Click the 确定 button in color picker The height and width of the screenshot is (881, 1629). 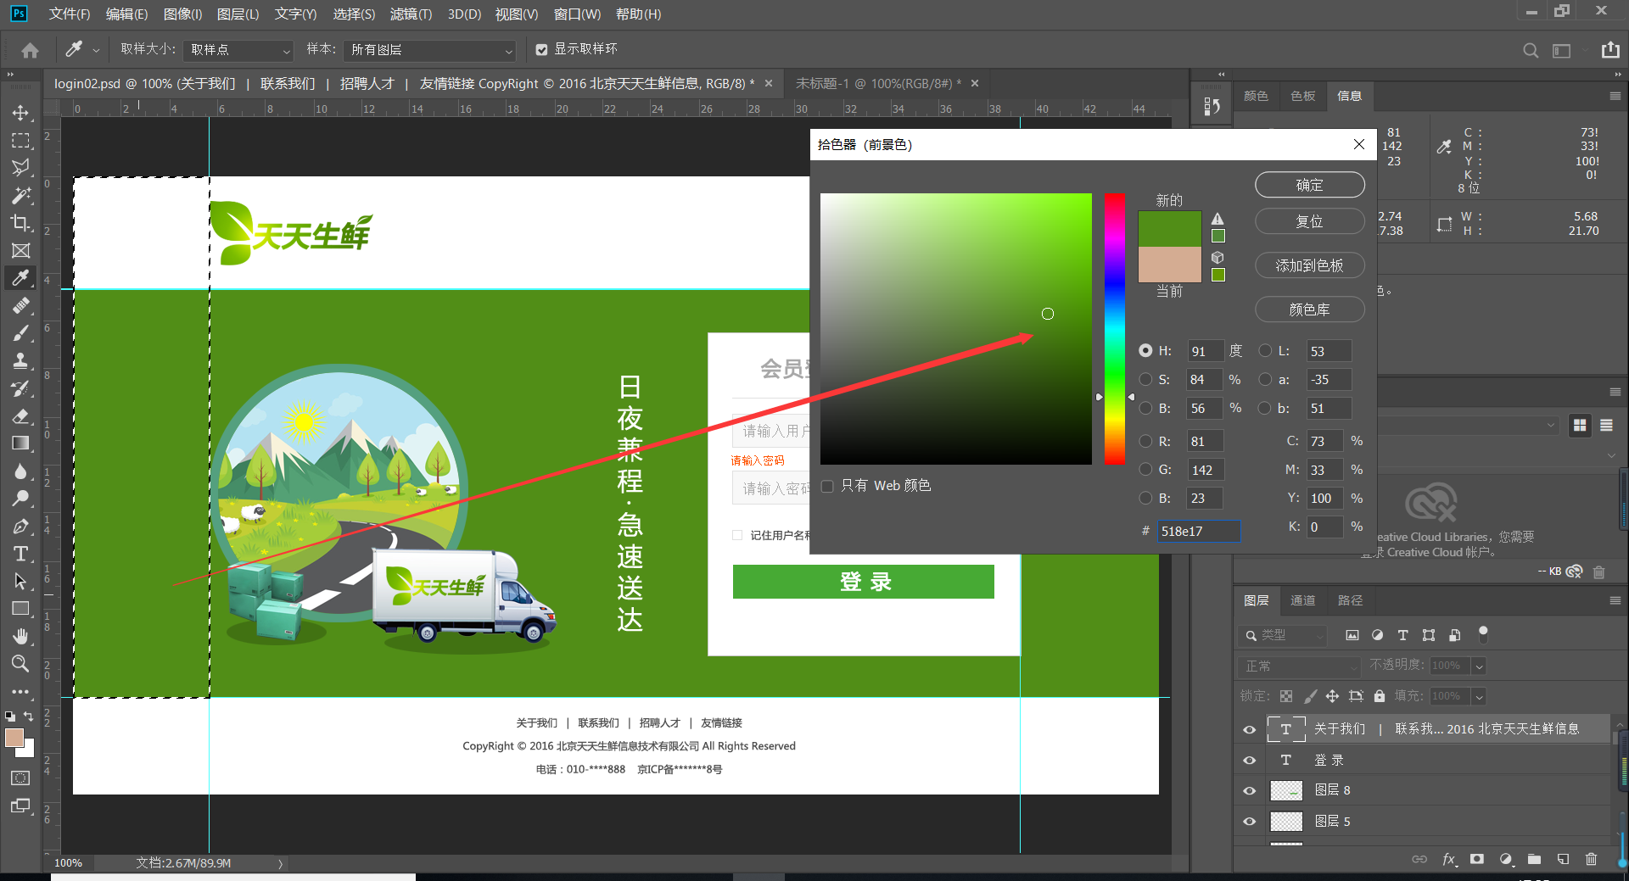coord(1309,185)
